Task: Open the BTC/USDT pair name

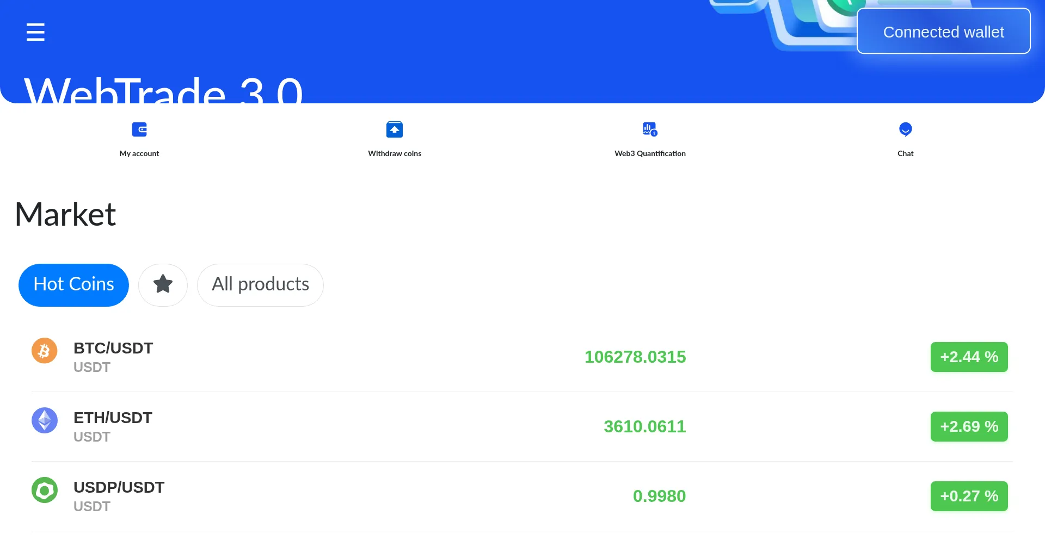Action: [x=113, y=348]
